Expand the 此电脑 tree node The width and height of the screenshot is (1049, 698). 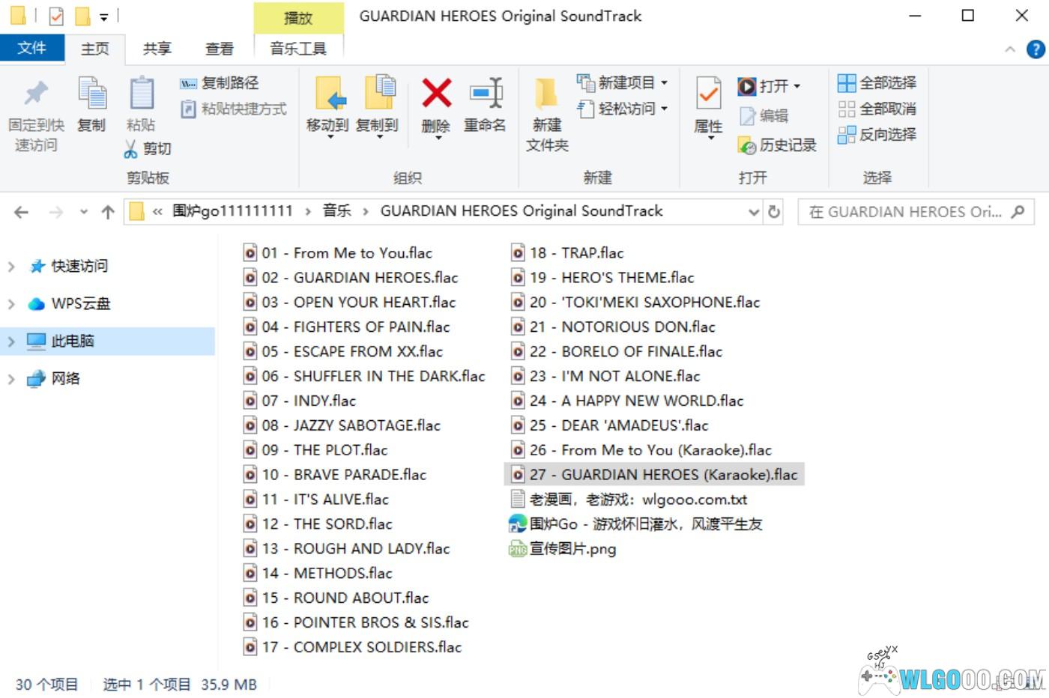pyautogui.click(x=11, y=342)
